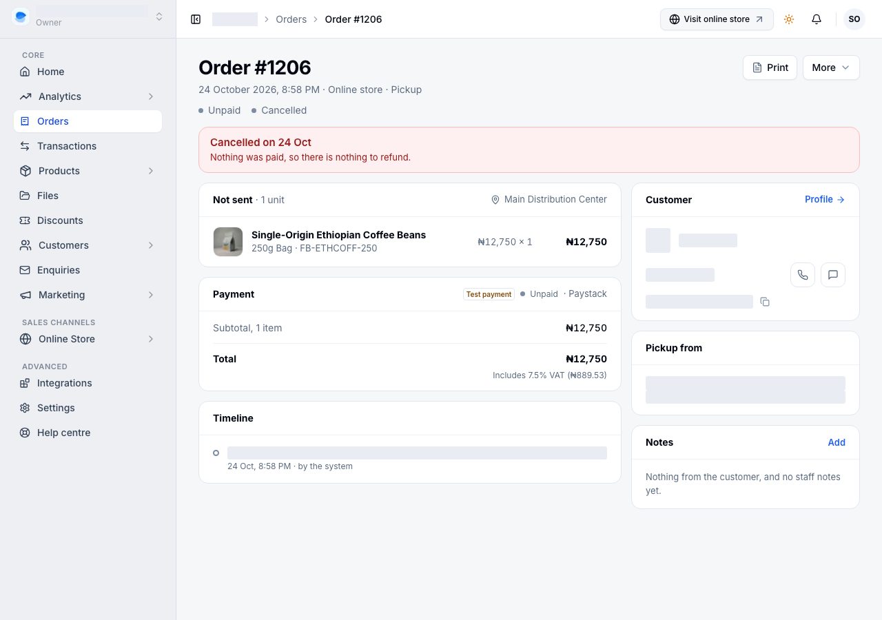Click the coffee beans product thumbnail
882x620 pixels.
coord(228,242)
